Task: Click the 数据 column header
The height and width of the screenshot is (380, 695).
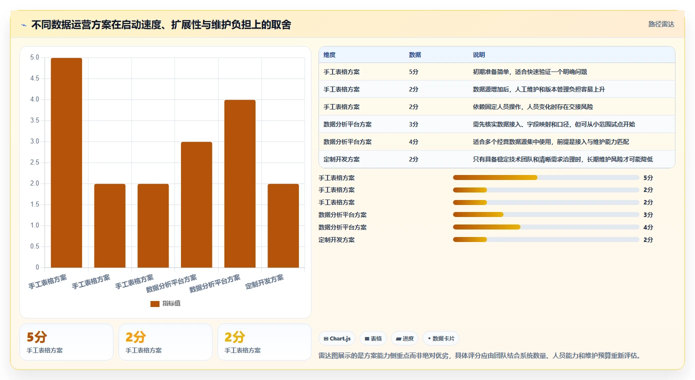Action: (415, 54)
